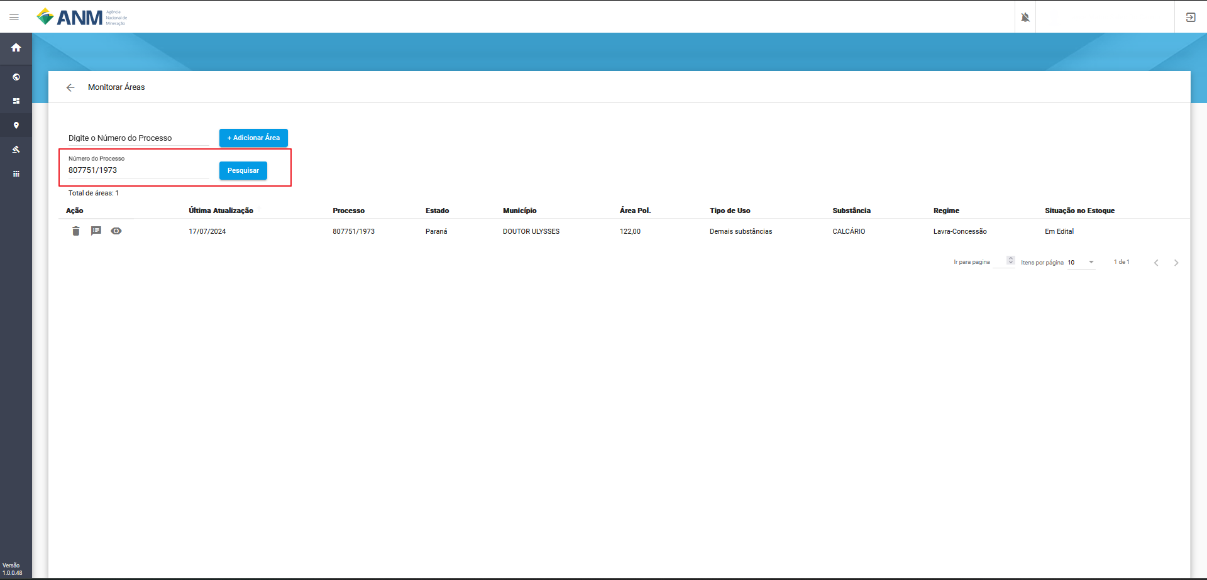Viewport: 1207px width, 580px height.
Task: Click the table cell 807751/1973
Action: (x=354, y=231)
